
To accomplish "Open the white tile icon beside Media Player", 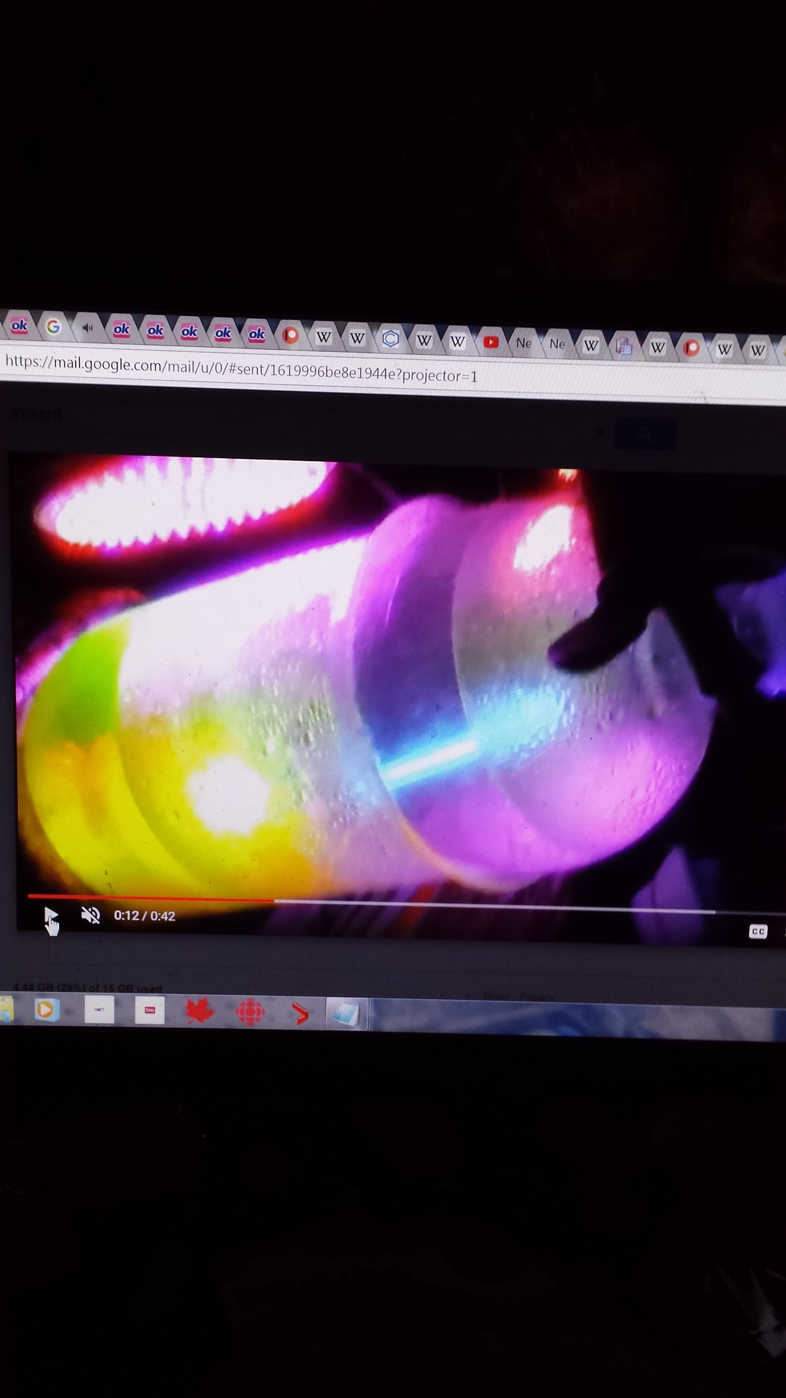I will (x=99, y=1010).
